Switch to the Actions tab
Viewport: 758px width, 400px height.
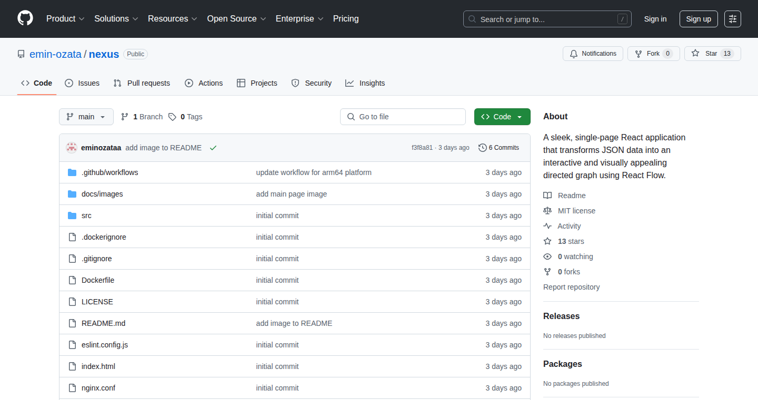204,83
